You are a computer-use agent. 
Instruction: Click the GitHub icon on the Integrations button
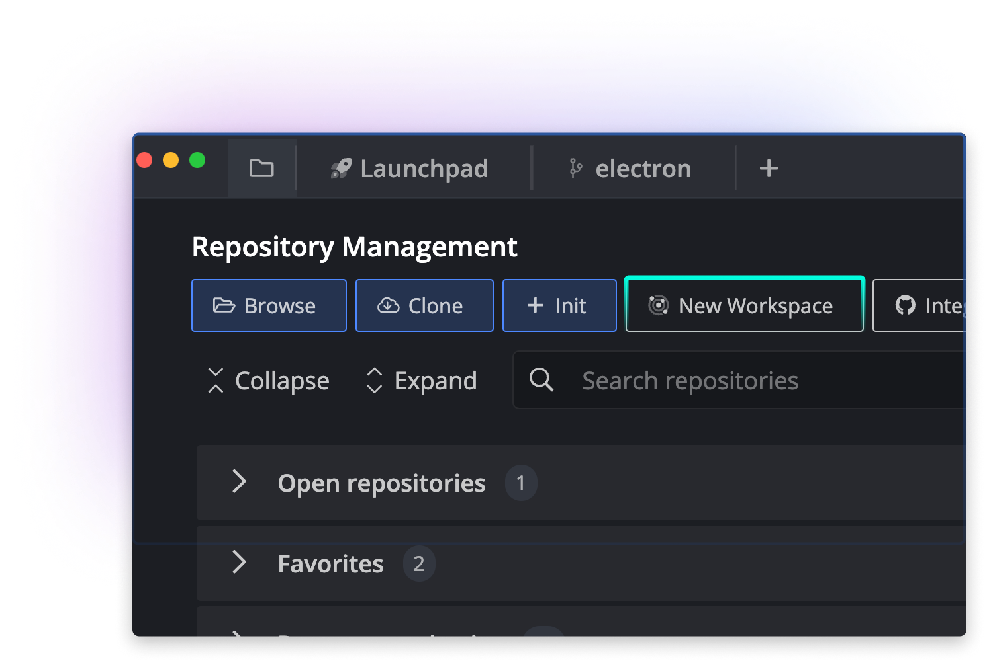click(906, 305)
